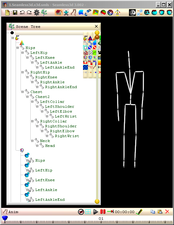Click the red house home icon

pos(59,13)
